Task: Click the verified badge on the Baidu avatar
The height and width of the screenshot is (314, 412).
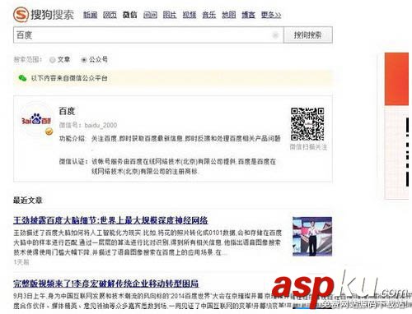Action: [x=49, y=132]
